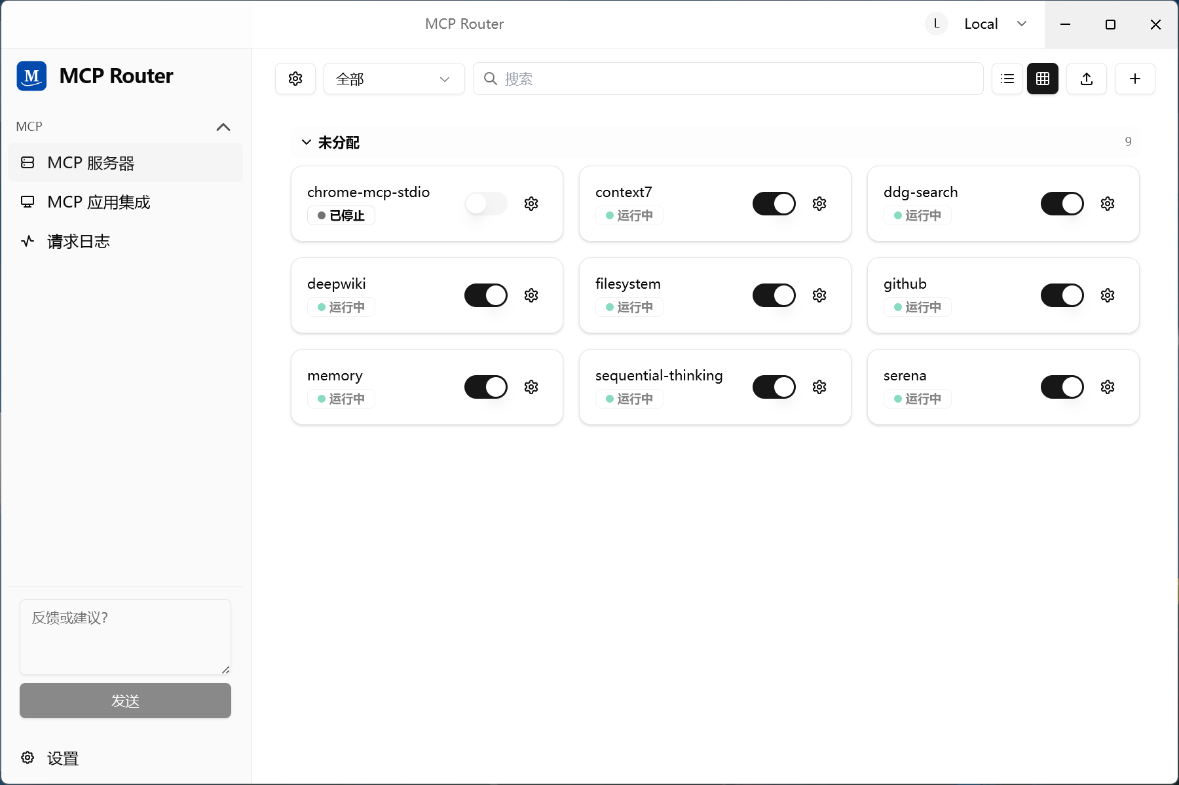
Task: Add a new MCP server with plus button
Action: (1135, 79)
